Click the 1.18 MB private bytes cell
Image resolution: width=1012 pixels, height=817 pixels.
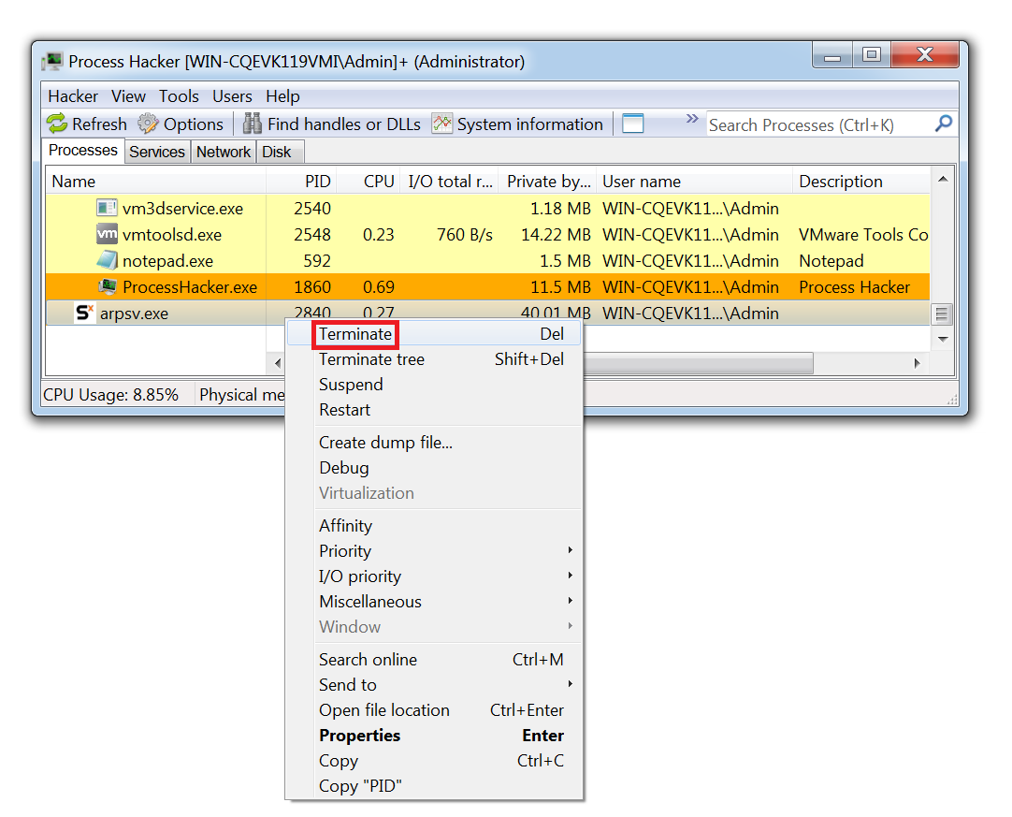(560, 209)
